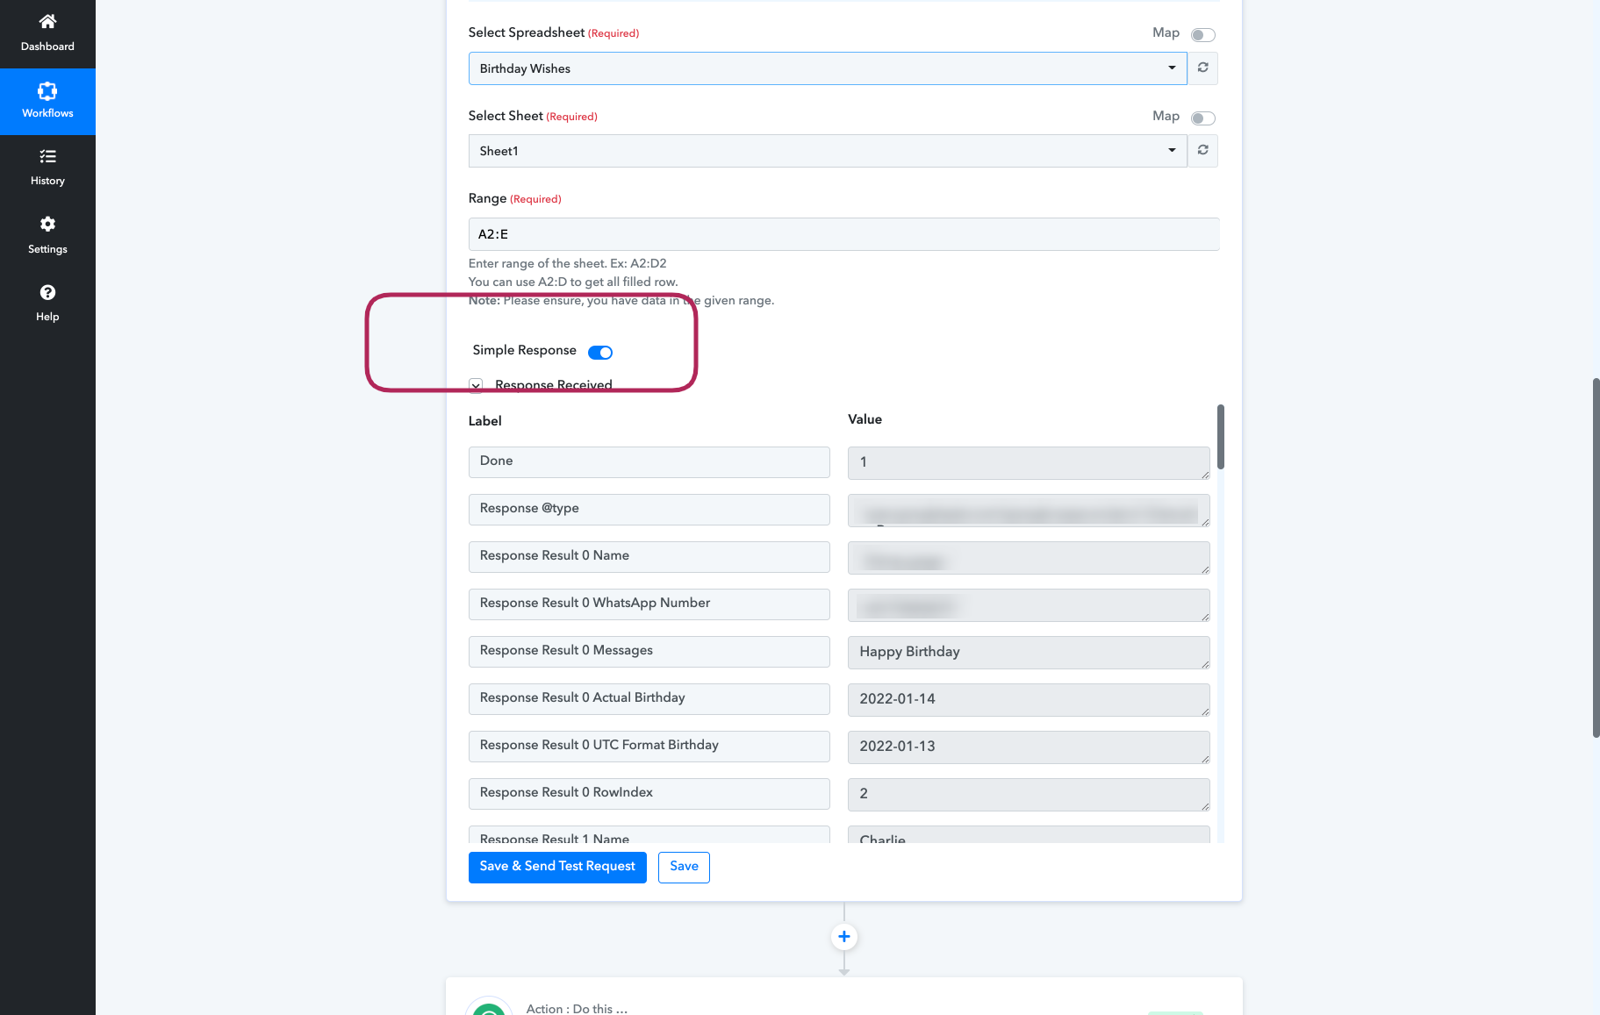Click Save & Send Test Request
Image resolution: width=1600 pixels, height=1015 pixels.
[557, 867]
